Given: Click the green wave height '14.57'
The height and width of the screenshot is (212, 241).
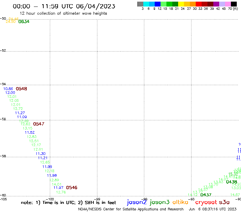Looking at the screenshot, I should click(x=203, y=190).
